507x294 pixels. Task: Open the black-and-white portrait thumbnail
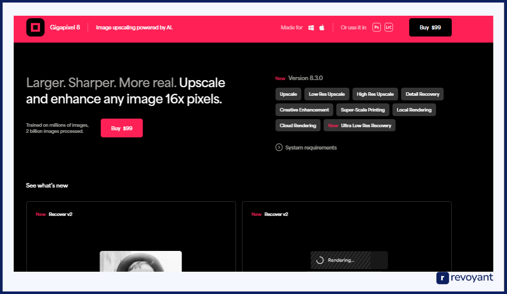(140, 262)
